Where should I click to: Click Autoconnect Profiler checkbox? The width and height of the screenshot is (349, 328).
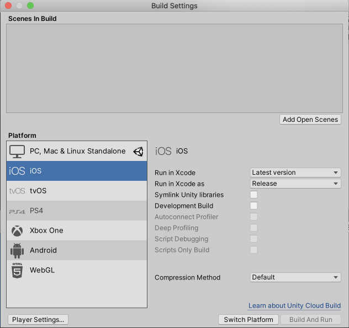[253, 217]
